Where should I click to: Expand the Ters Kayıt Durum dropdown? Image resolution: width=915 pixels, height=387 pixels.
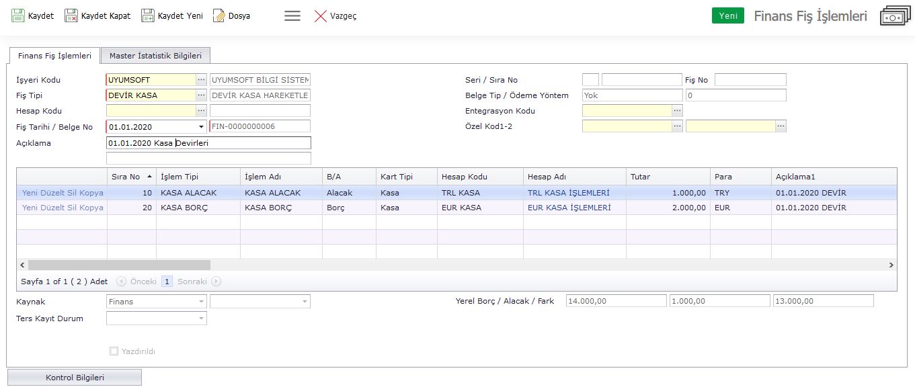[x=201, y=318]
